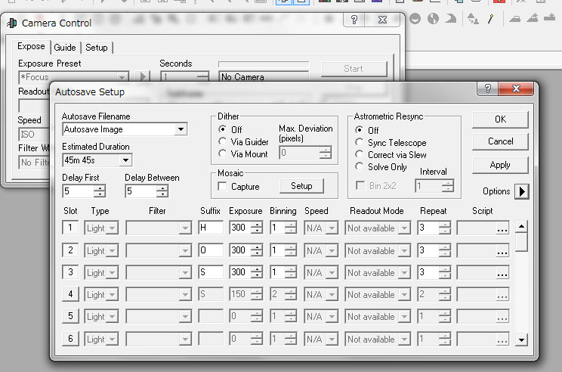The height and width of the screenshot is (372, 562).
Task: Click slot 1 Suffix field containing H
Action: coord(211,228)
